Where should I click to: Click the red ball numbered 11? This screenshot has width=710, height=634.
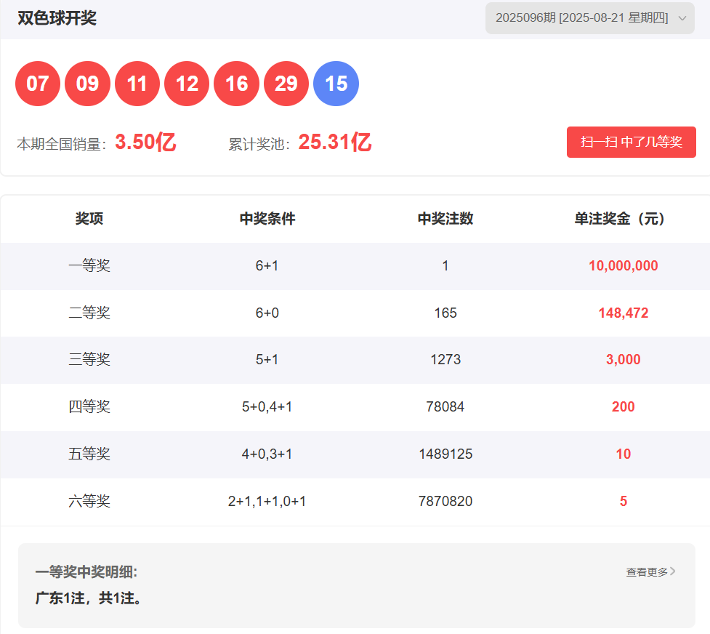(x=137, y=84)
